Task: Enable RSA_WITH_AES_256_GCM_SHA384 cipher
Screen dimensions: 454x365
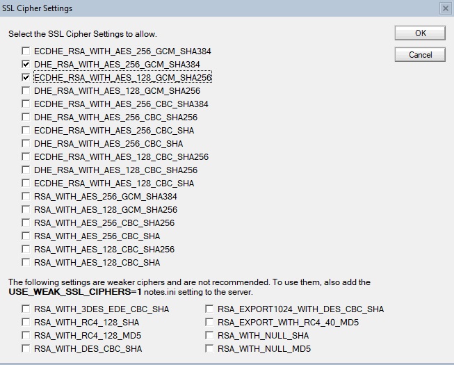Action: click(26, 196)
